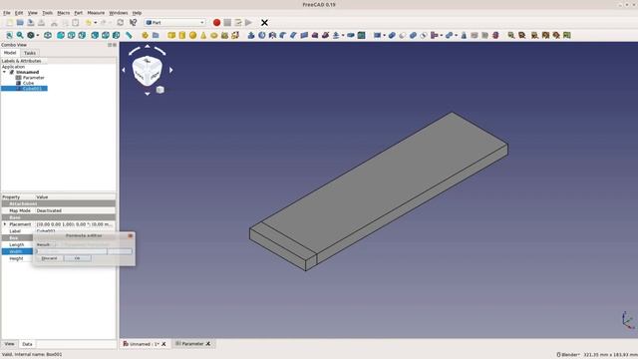Image resolution: width=638 pixels, height=359 pixels.
Task: Expand the Placement property row
Action: click(5, 224)
